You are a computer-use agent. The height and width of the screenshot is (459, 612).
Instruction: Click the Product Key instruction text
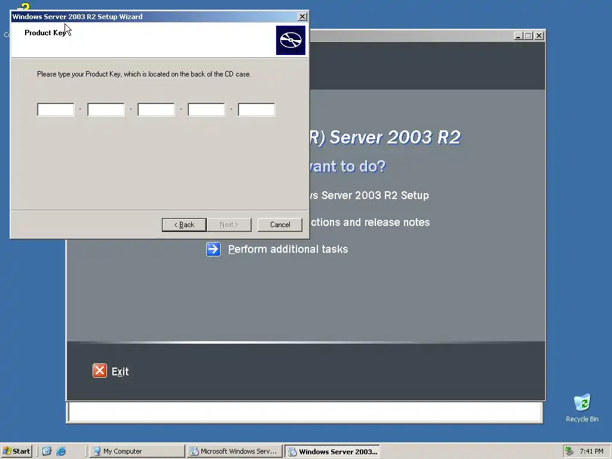point(143,74)
